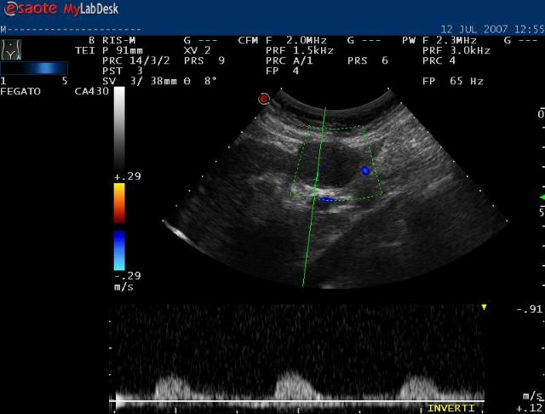
Task: Select the CFM mode label
Action: 248,40
